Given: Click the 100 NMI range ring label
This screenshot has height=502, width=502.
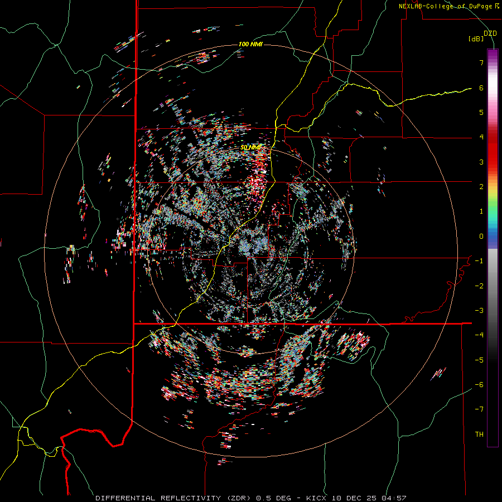Looking at the screenshot, I should point(250,44).
